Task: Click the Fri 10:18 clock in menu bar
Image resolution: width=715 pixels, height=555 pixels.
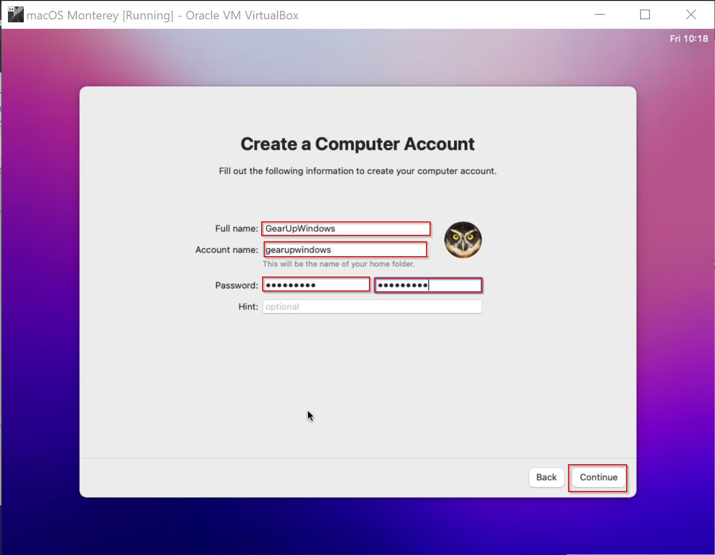Action: pyautogui.click(x=689, y=38)
